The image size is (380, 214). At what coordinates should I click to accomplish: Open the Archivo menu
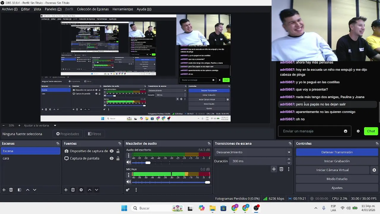[x=9, y=9]
